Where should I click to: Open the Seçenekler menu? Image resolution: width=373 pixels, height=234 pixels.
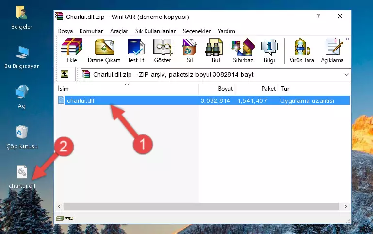click(x=196, y=31)
